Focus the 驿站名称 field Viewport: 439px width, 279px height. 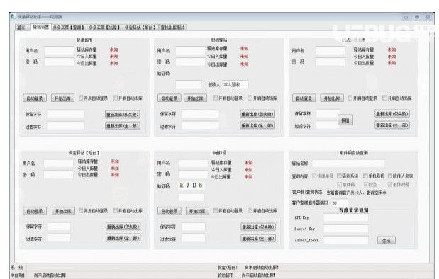[x=348, y=164]
